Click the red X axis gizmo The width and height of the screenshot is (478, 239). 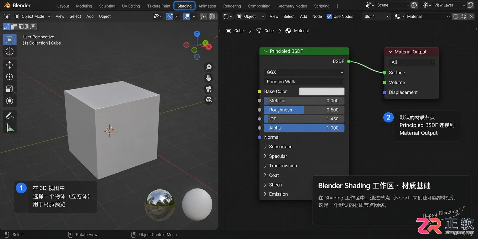pyautogui.click(x=209, y=47)
